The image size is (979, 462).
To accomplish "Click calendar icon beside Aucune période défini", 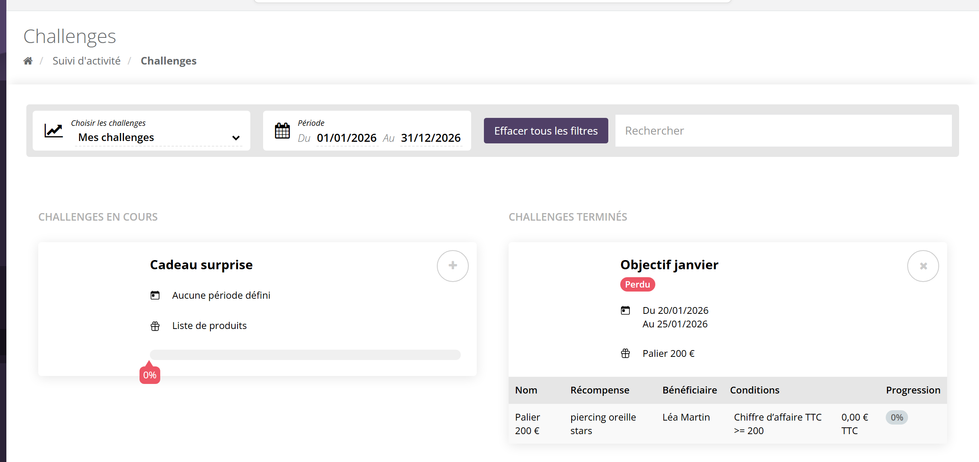I will [x=155, y=295].
